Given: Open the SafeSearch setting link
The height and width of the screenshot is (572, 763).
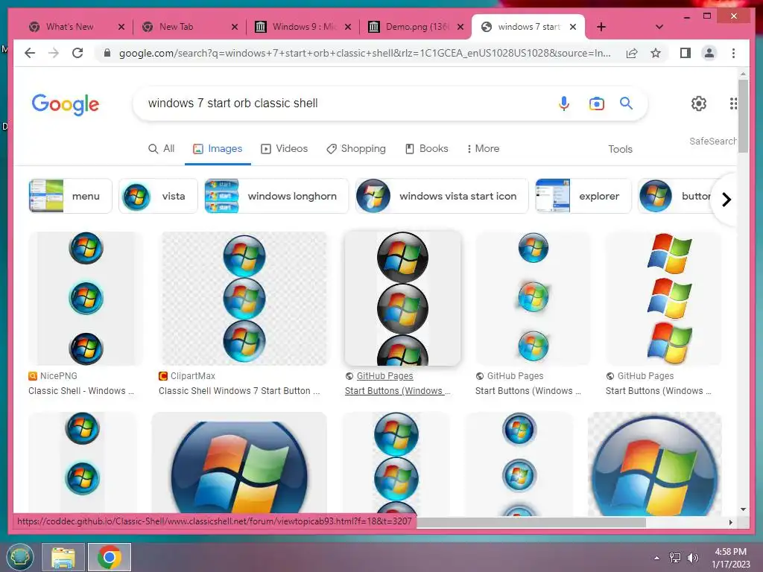Looking at the screenshot, I should pyautogui.click(x=712, y=141).
